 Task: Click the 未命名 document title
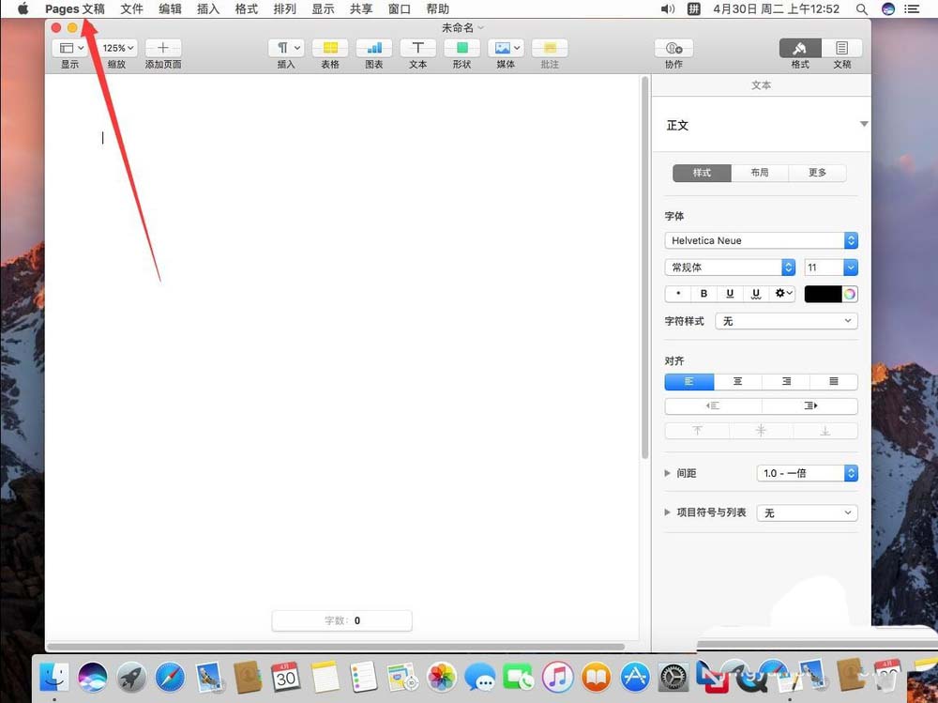point(459,27)
